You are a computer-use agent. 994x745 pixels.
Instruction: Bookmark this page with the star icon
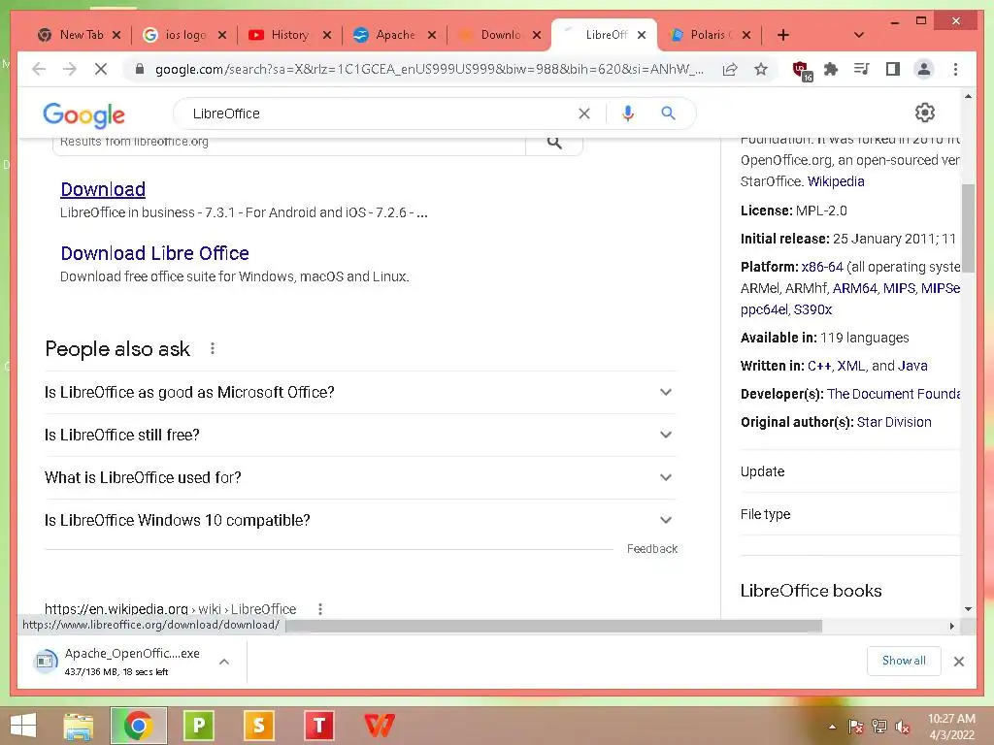[761, 69]
